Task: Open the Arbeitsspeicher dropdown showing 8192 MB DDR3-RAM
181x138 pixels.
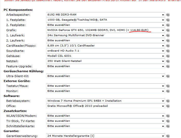Action: tap(105, 15)
